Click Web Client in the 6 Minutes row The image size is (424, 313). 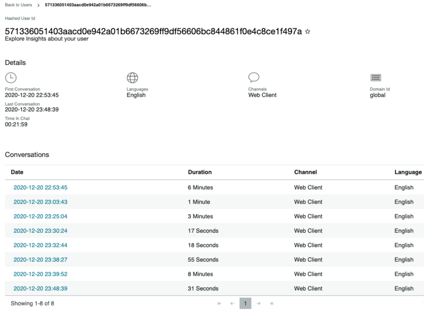[x=308, y=188]
